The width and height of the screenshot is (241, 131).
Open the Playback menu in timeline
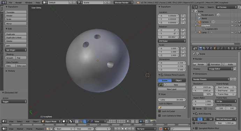(x=40, y=129)
